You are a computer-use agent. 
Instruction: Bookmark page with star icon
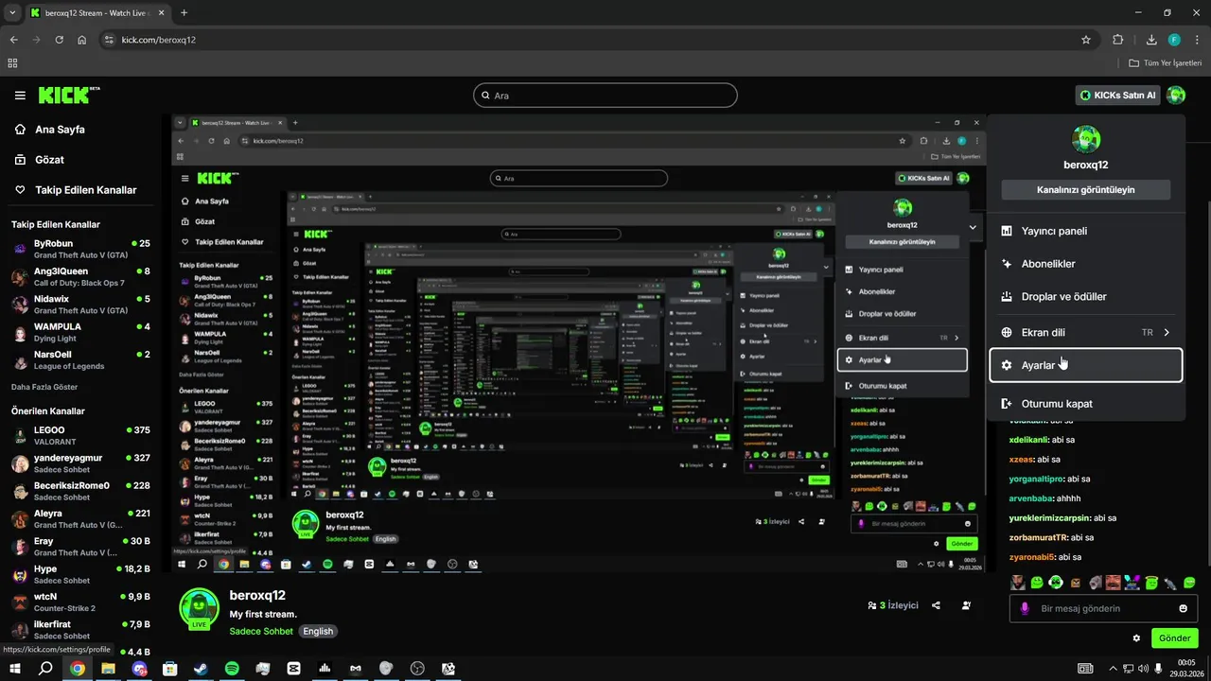[x=1086, y=40]
